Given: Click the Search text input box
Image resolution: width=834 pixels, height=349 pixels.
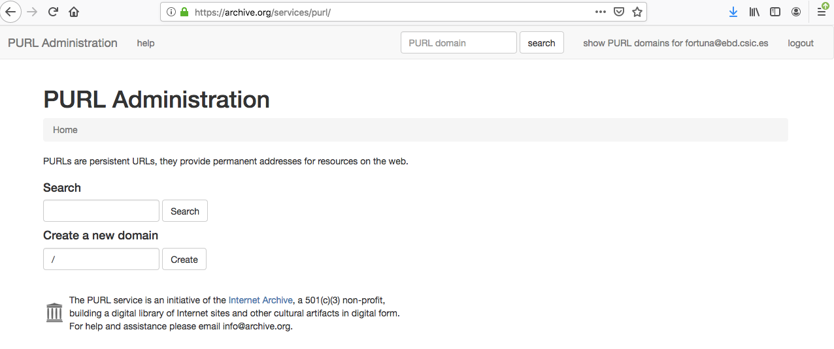Looking at the screenshot, I should pos(101,211).
